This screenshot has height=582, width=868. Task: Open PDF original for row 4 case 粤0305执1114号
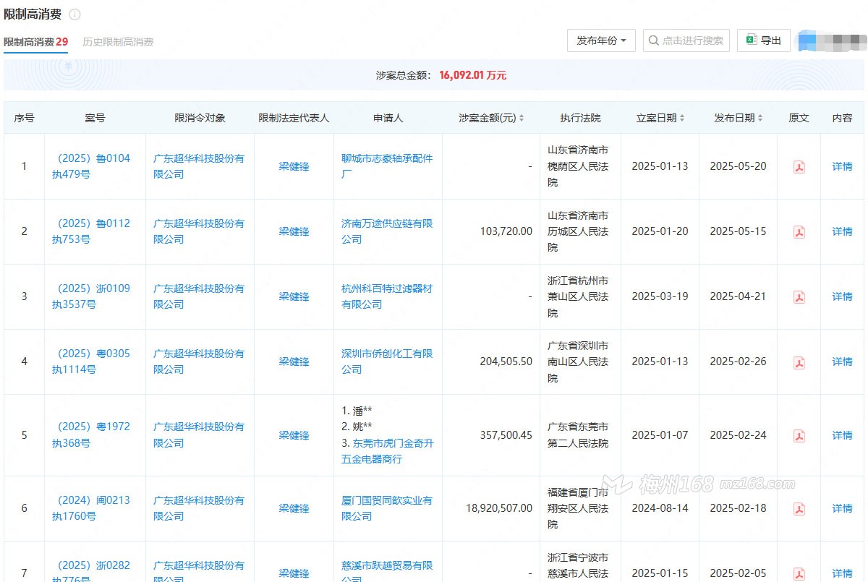coord(799,362)
